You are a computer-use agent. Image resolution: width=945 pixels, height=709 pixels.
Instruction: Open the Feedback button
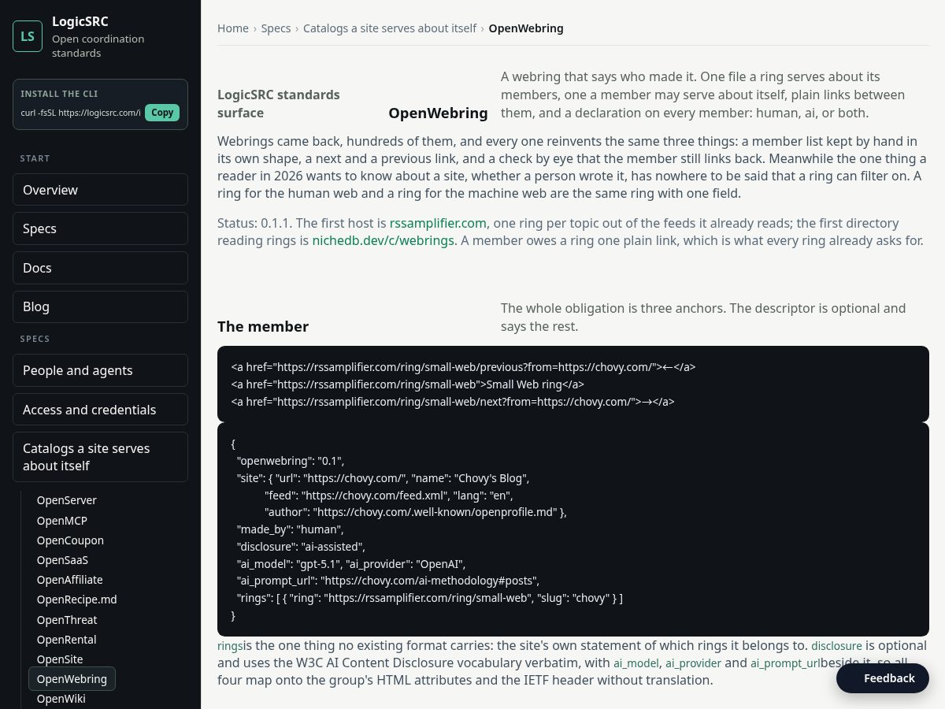pos(883,678)
